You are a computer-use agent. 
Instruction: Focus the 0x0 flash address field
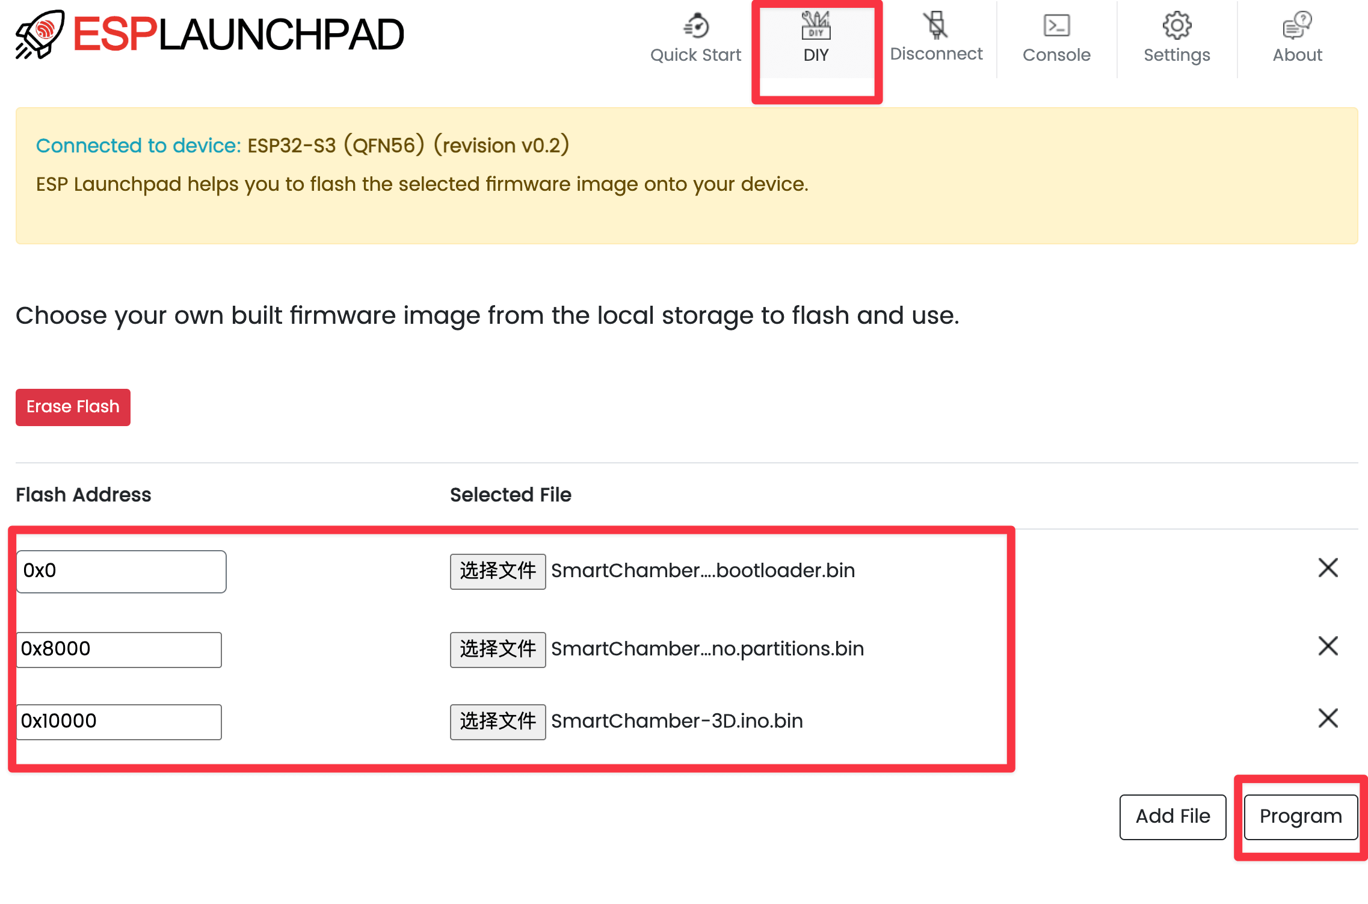(x=121, y=571)
